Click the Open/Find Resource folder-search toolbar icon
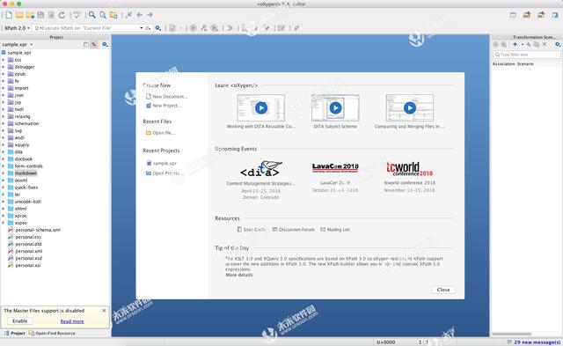This screenshot has height=346, width=563. point(113,15)
